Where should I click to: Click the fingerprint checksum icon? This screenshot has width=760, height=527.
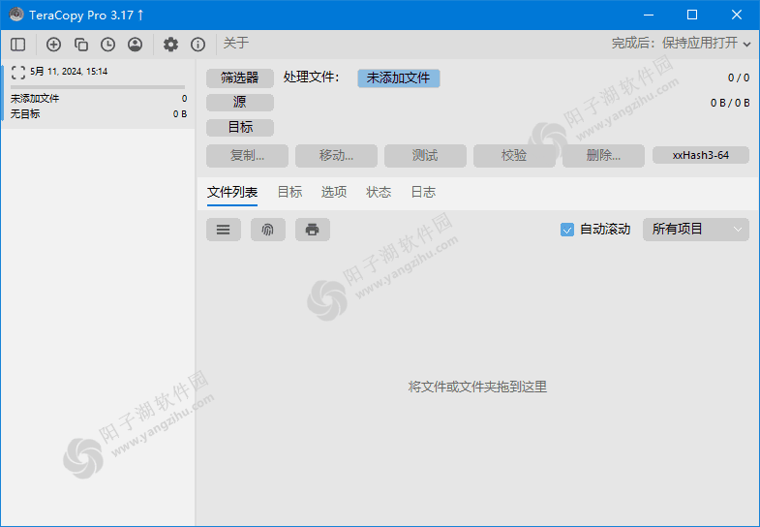tap(268, 230)
